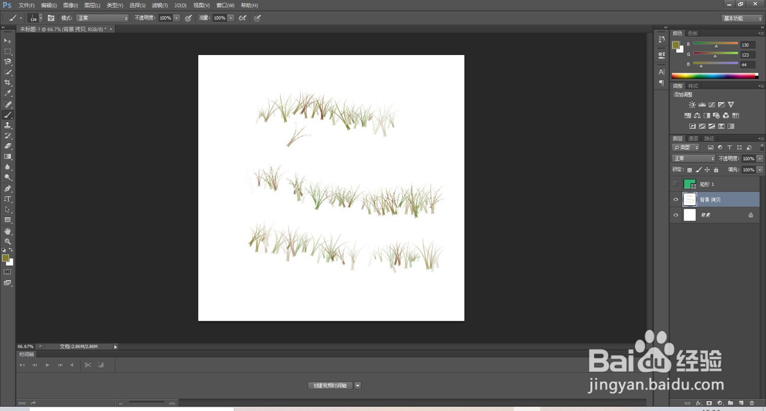Open the 文件(F) menu
The image size is (766, 411).
[x=26, y=5]
